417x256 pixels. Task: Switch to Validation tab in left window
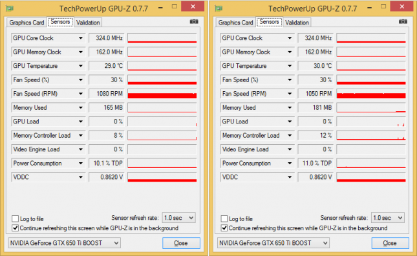[x=88, y=23]
